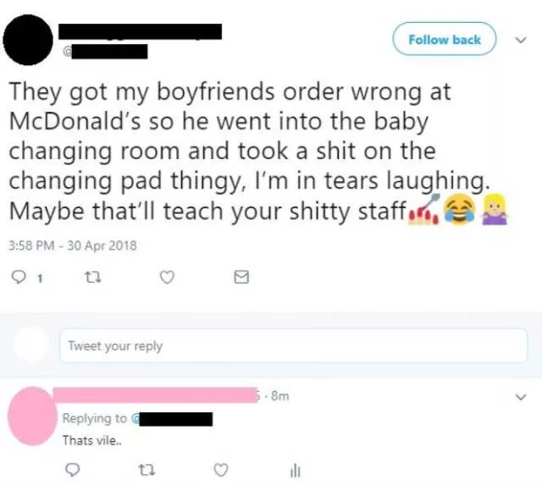Click the 8m timestamp on the reply
542x485 pixels.
280,396
